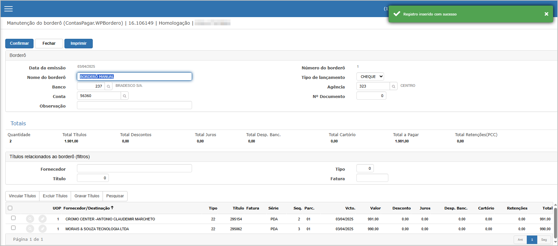Image resolution: width=558 pixels, height=246 pixels.
Task: Click the UOP column header
Action: pos(57,208)
